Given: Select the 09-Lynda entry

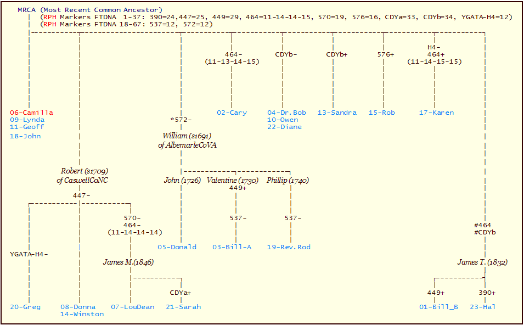Looking at the screenshot, I should coord(27,120).
